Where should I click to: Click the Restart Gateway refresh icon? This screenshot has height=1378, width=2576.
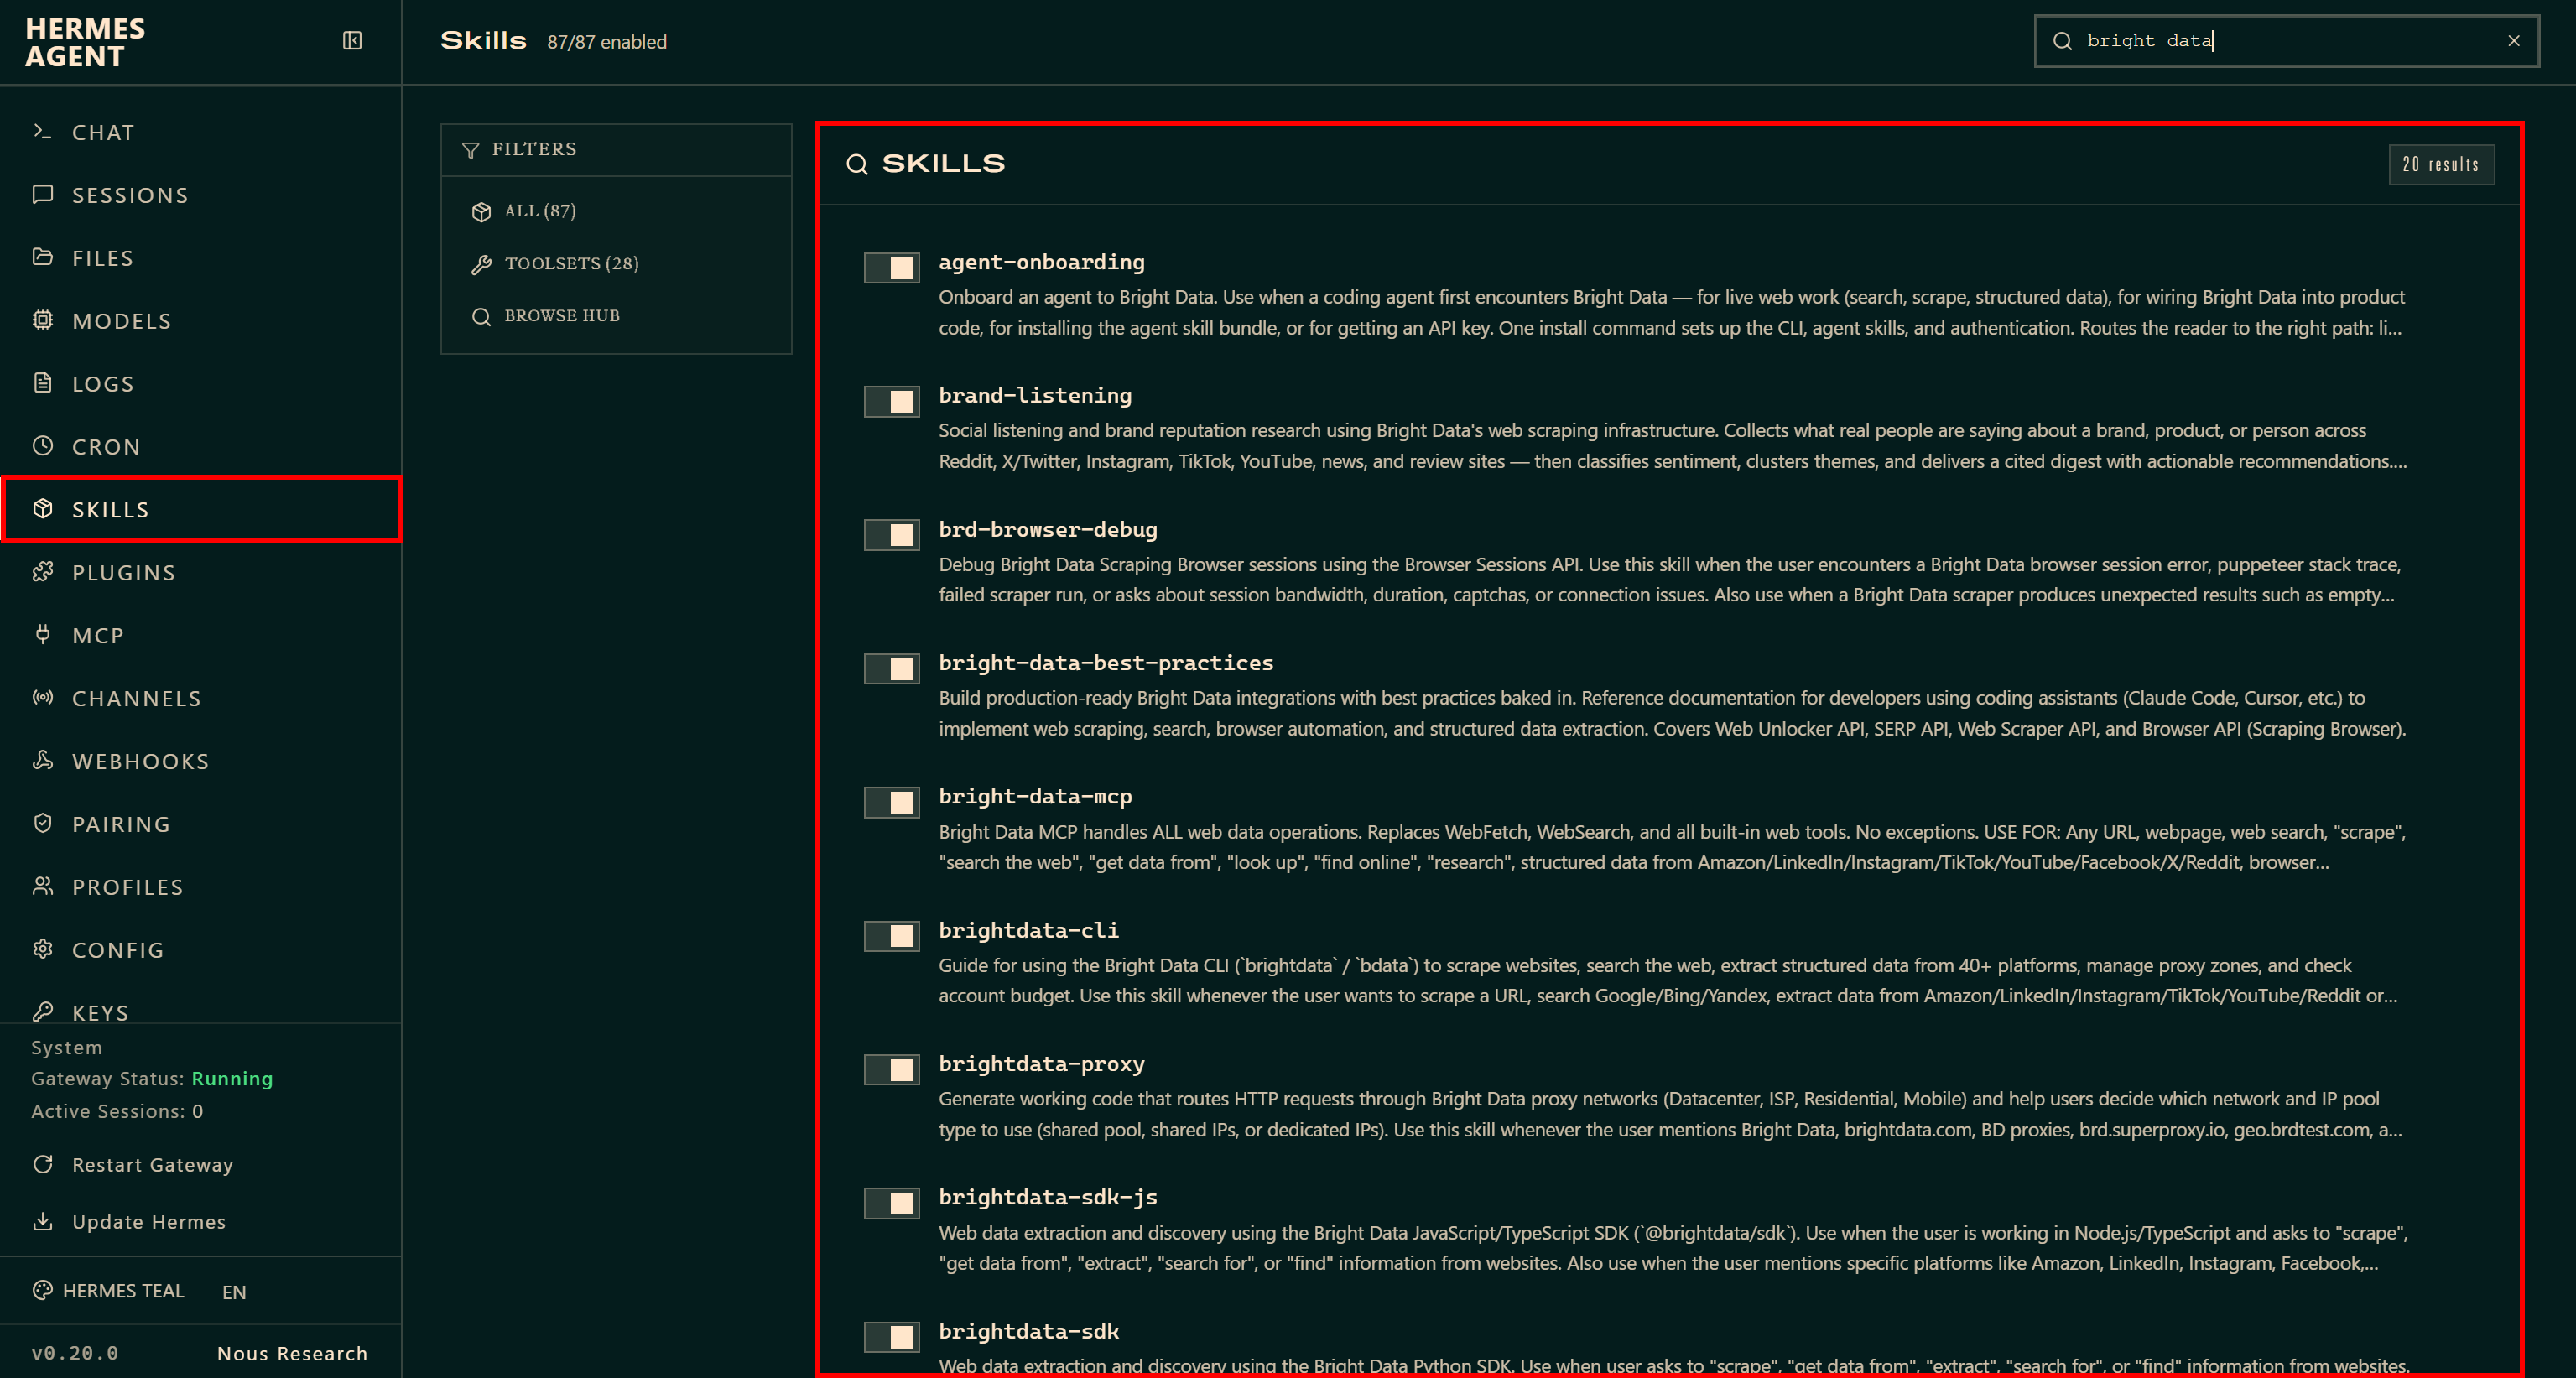pyautogui.click(x=42, y=1164)
